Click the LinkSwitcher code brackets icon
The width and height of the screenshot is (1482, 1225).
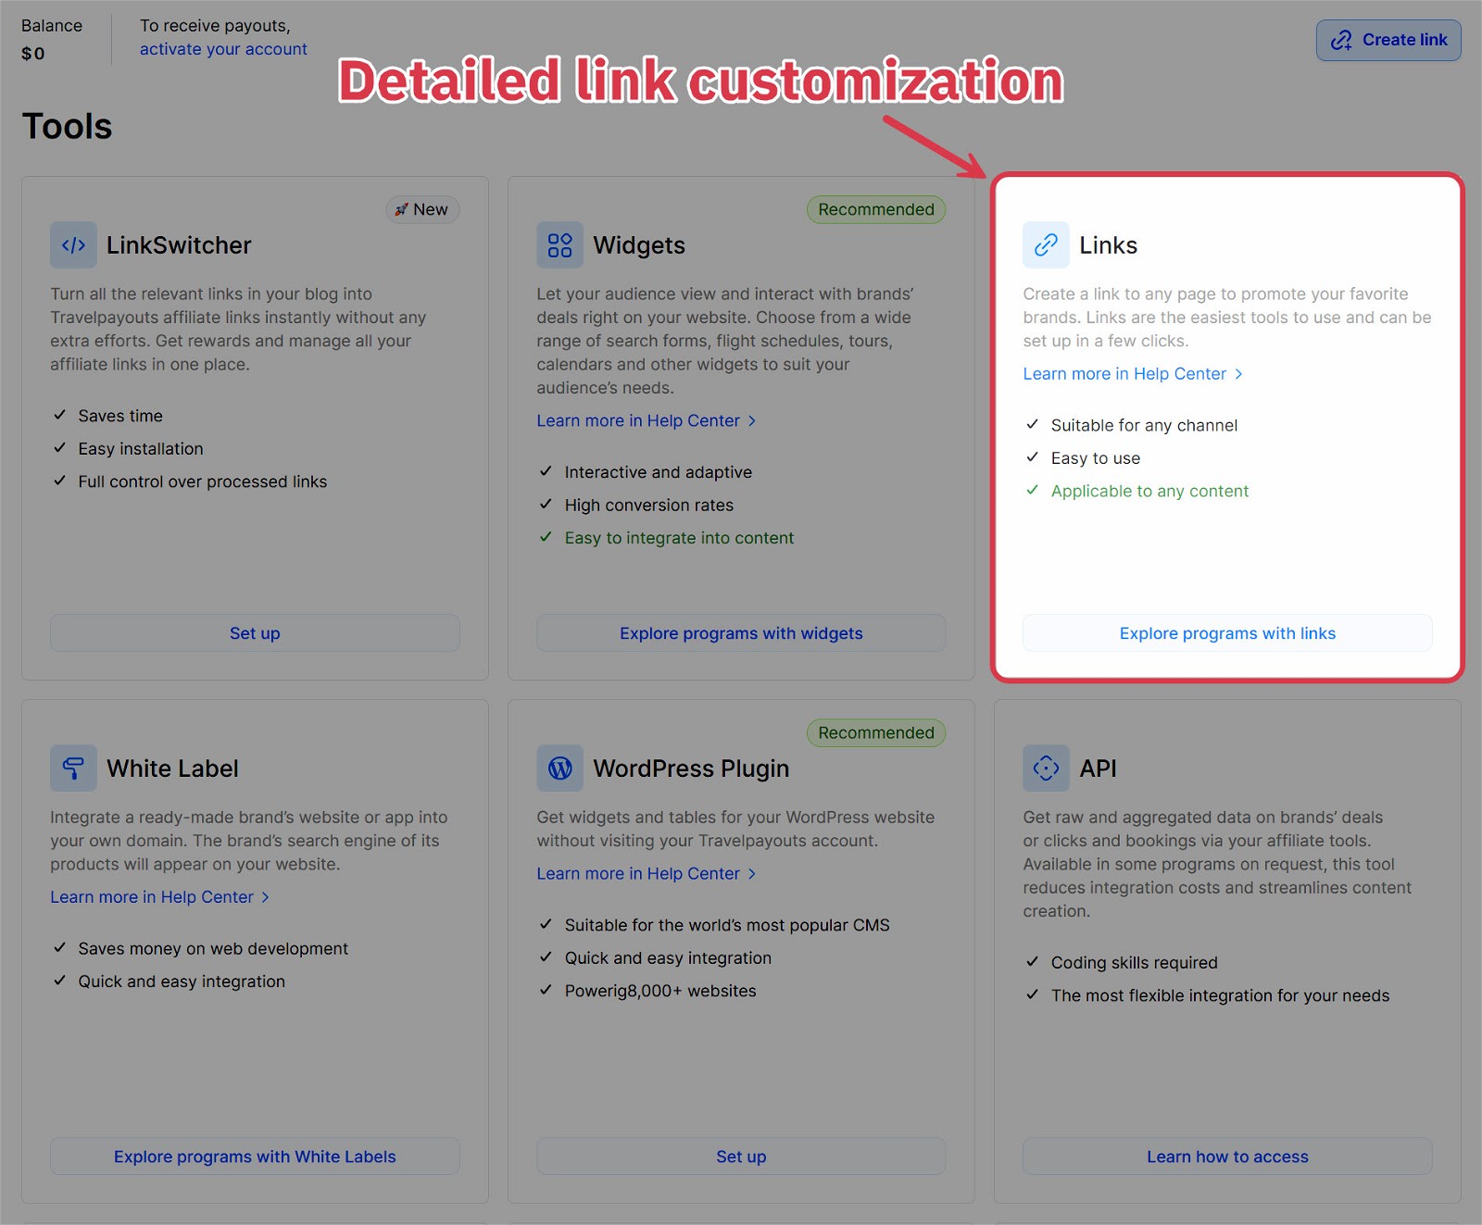[x=73, y=245]
